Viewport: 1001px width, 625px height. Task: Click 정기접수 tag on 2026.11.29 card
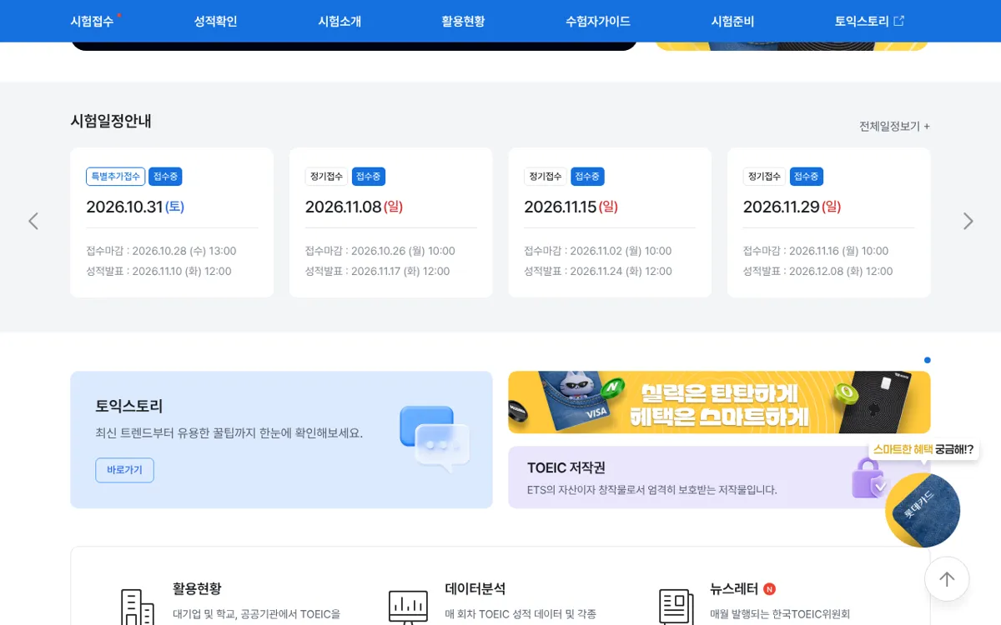(764, 177)
